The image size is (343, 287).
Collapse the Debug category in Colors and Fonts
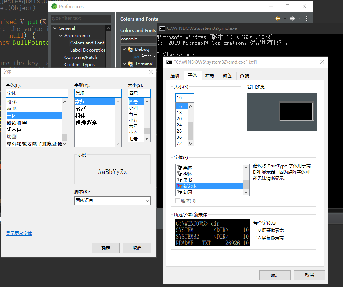(x=124, y=49)
